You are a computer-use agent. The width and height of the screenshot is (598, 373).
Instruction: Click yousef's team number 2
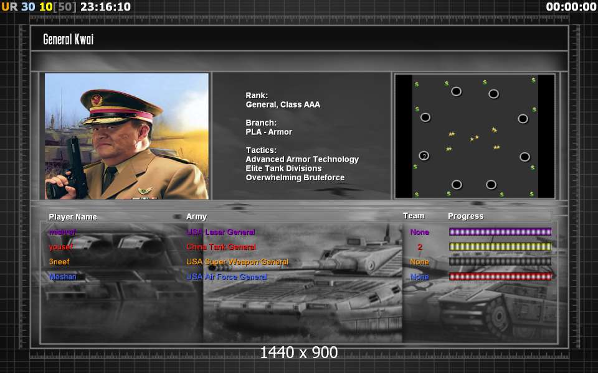(x=419, y=247)
